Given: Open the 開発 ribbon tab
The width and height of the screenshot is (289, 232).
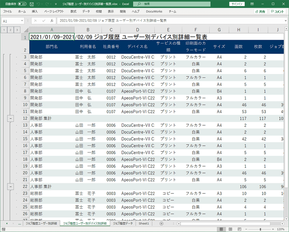Looking at the screenshot, I should pyautogui.click(x=123, y=12).
